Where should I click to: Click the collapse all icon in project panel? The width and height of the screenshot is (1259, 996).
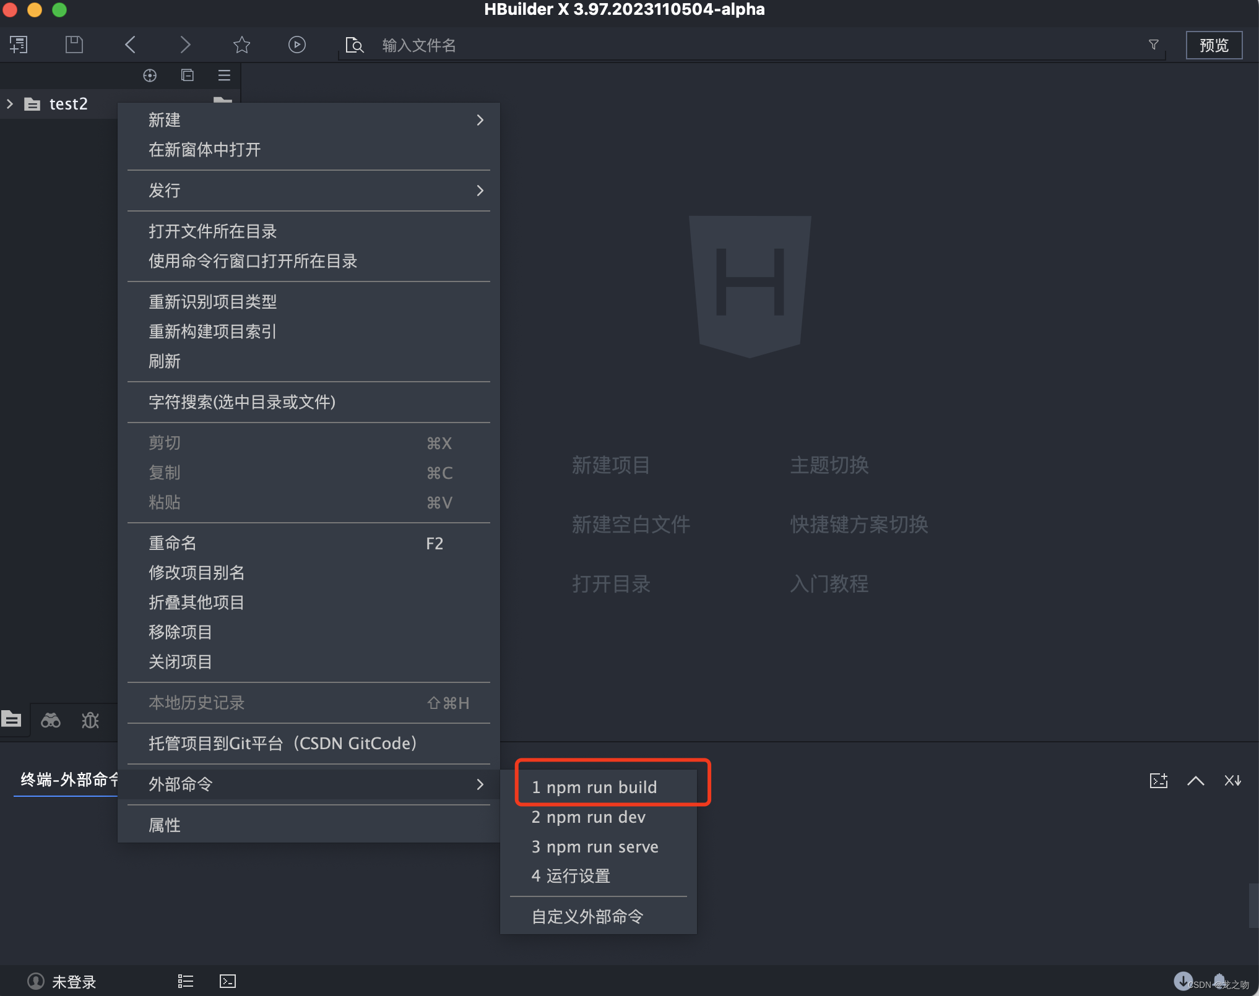coord(188,75)
